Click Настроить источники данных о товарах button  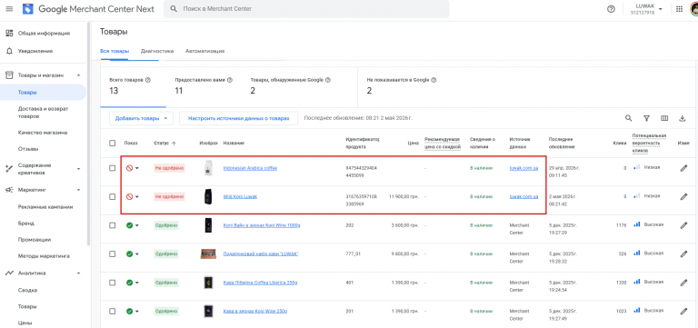pyautogui.click(x=239, y=118)
